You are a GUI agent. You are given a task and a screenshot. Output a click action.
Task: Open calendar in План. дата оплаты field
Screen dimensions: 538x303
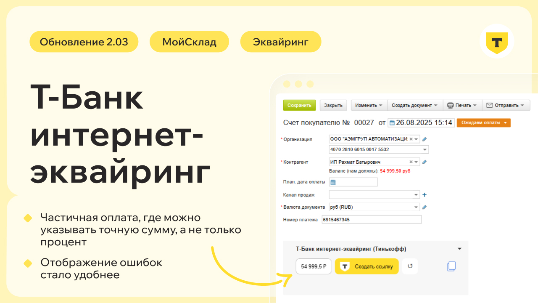click(333, 182)
